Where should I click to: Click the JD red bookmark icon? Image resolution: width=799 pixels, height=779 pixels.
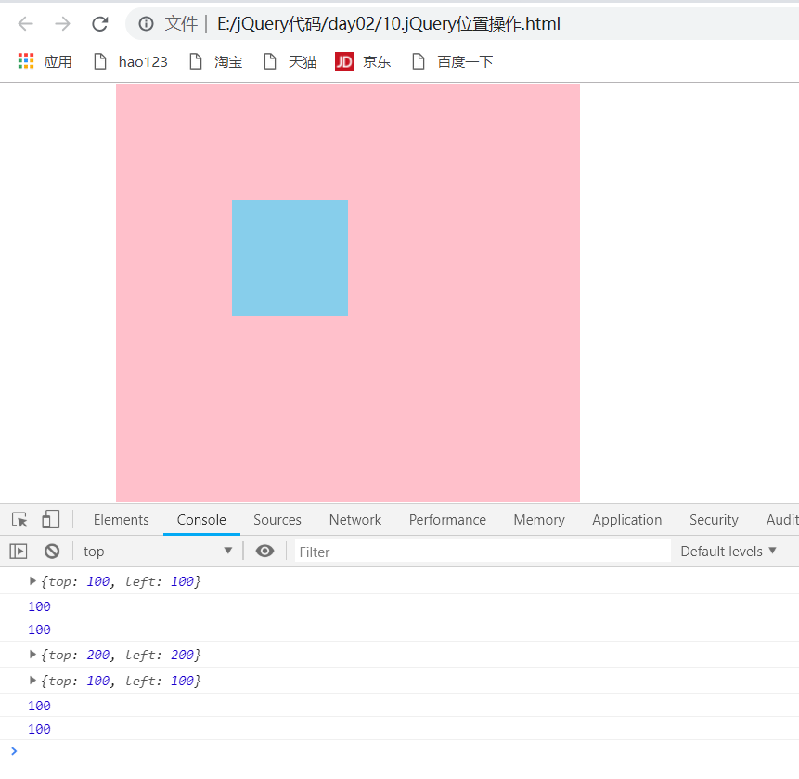(x=344, y=61)
